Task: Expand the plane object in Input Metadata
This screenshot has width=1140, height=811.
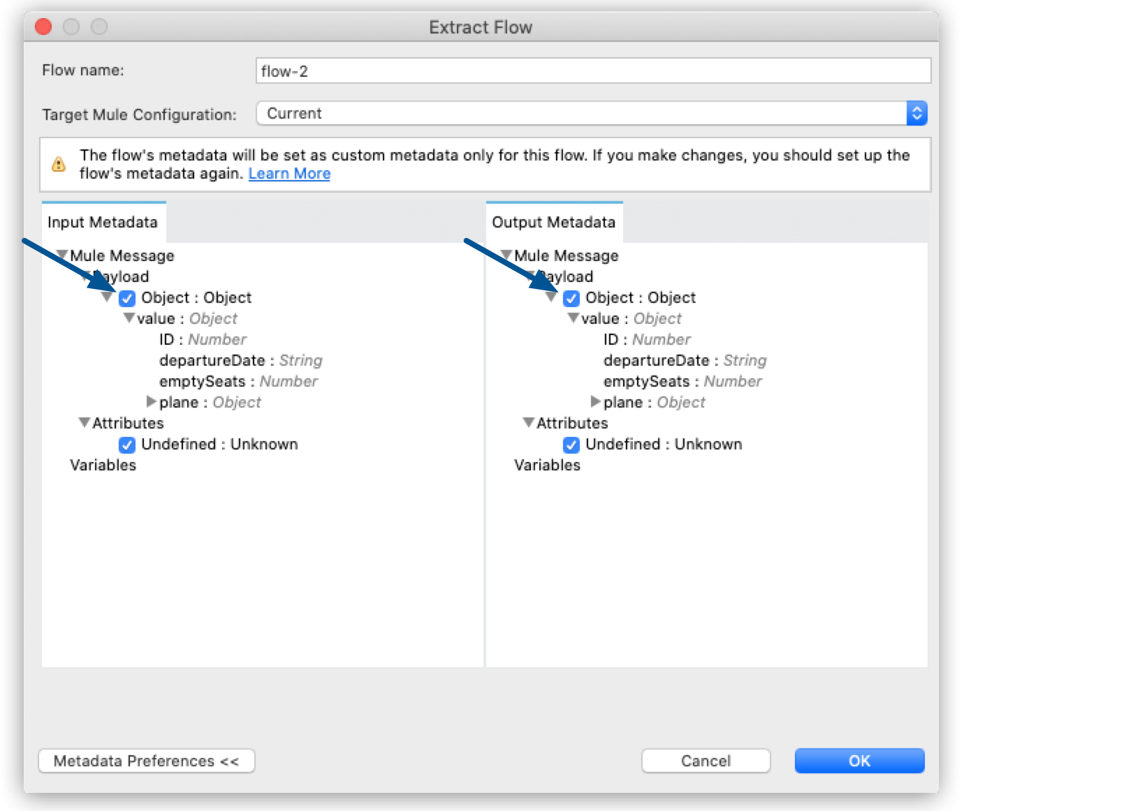Action: point(151,402)
